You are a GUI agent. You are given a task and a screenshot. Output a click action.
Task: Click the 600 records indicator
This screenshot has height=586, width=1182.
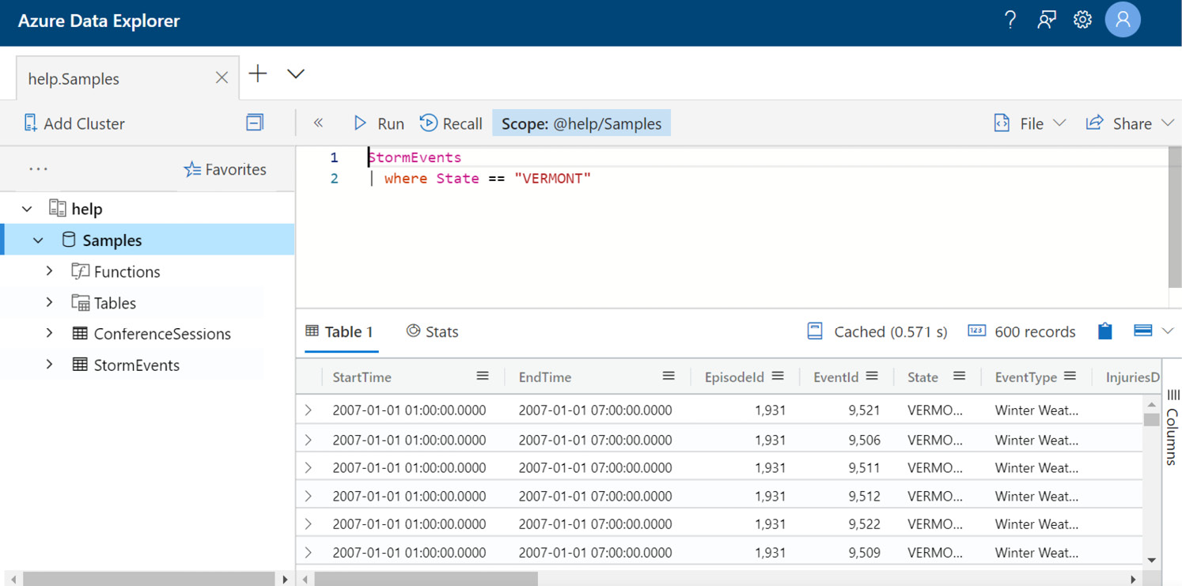1022,332
